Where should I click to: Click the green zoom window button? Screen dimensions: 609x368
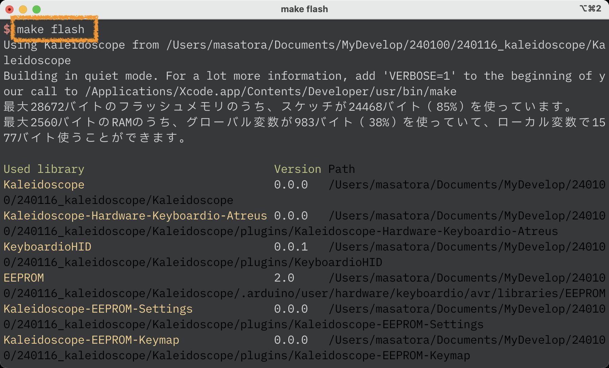(x=37, y=9)
